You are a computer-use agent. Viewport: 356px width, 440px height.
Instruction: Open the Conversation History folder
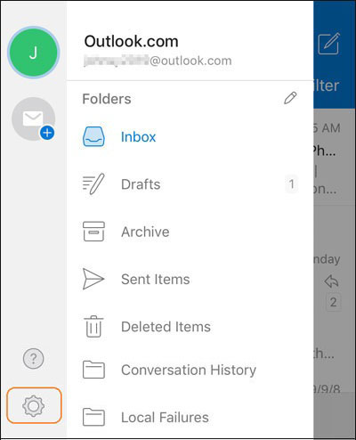[x=190, y=370]
